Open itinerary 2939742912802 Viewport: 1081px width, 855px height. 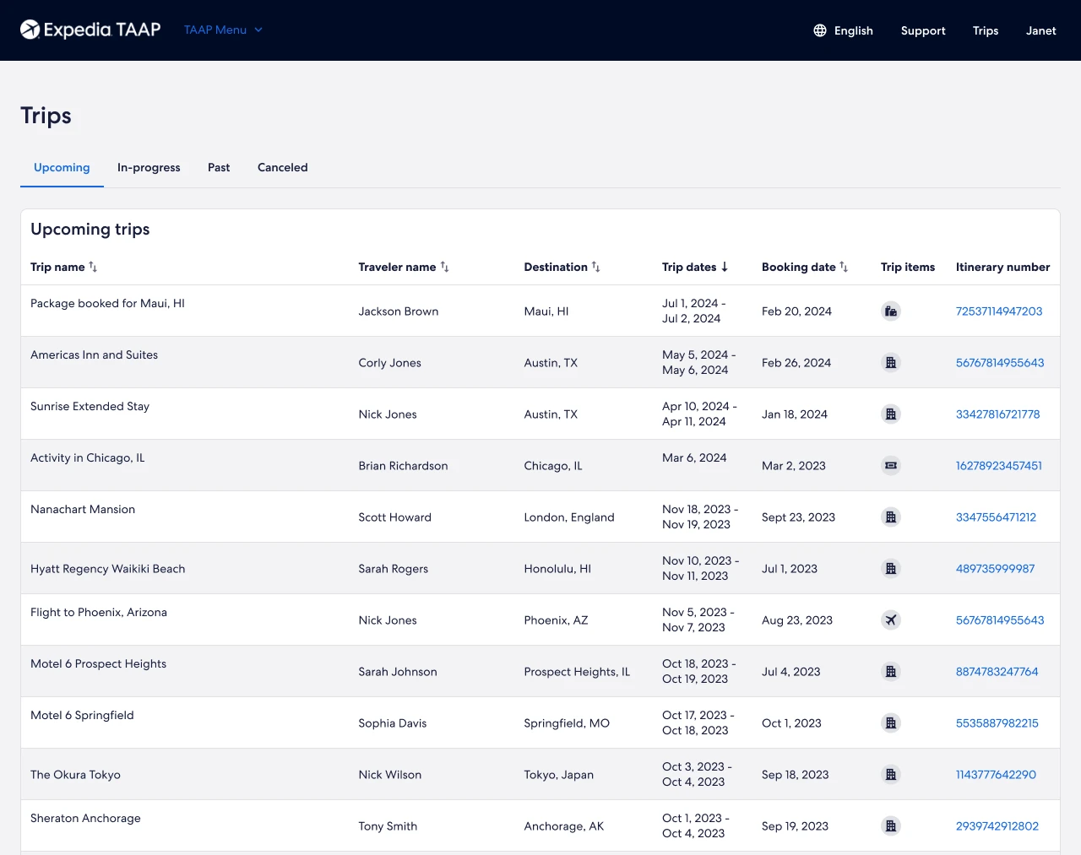click(x=997, y=826)
